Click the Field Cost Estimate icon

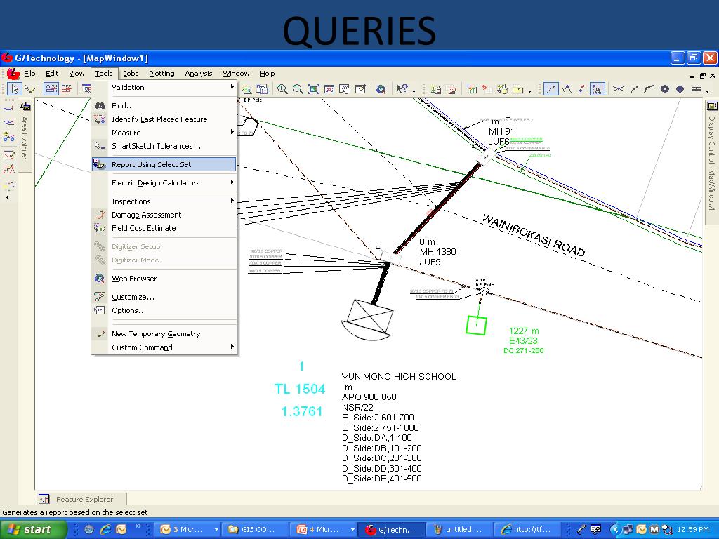pyautogui.click(x=100, y=228)
